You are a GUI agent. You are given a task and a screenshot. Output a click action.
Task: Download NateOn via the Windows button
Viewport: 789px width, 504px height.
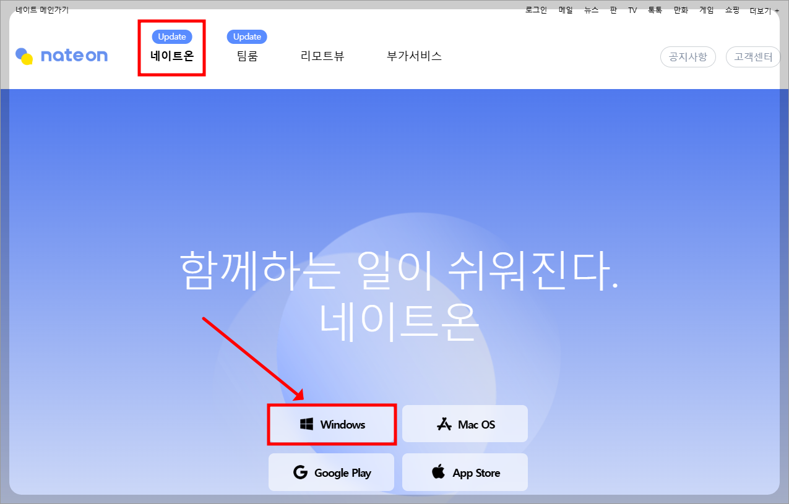332,424
